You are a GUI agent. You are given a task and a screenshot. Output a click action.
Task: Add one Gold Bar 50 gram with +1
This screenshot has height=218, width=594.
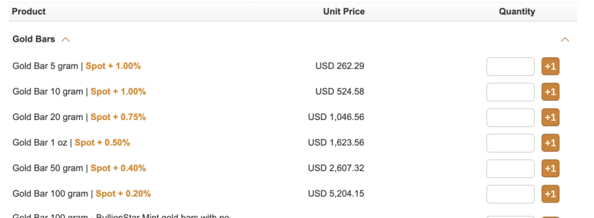pos(551,168)
